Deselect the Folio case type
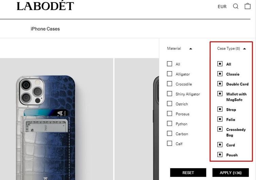This screenshot has width=256, height=180. 220,119
